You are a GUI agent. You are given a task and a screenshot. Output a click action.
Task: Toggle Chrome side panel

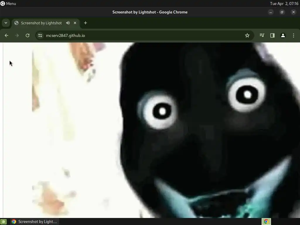(272, 35)
